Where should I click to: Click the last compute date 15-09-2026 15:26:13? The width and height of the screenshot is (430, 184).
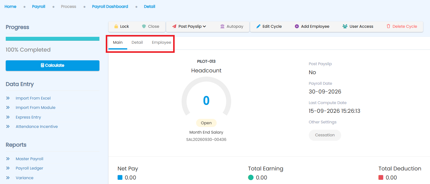click(335, 111)
